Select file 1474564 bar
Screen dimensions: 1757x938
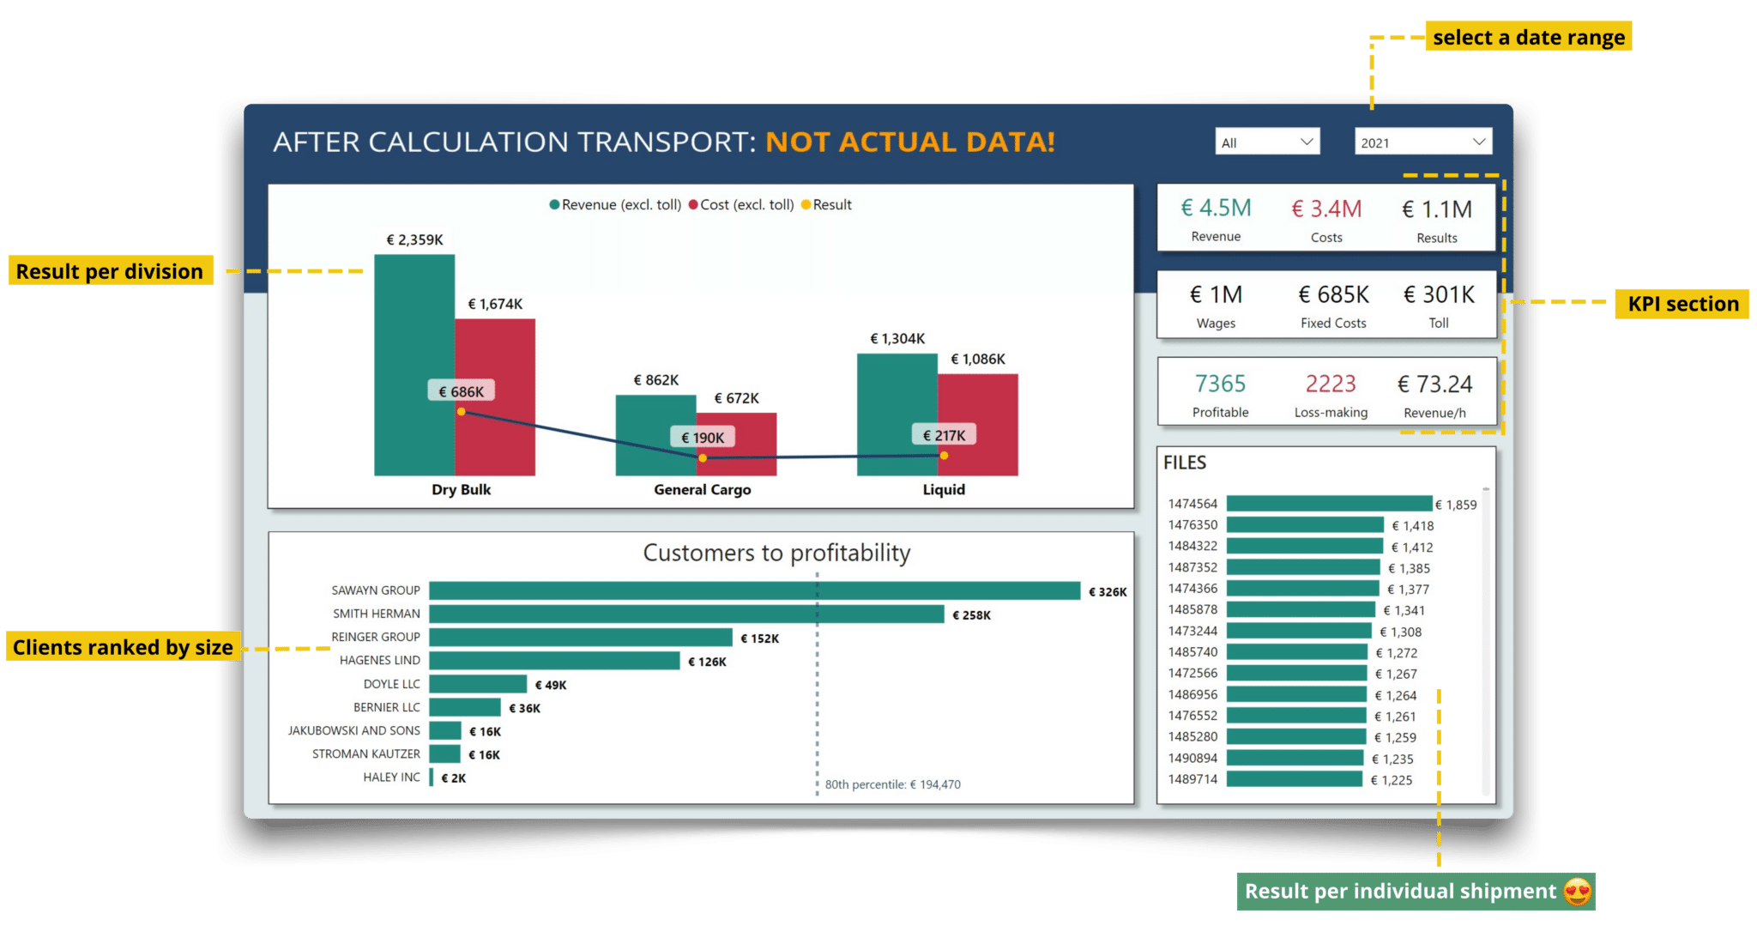click(x=1329, y=504)
